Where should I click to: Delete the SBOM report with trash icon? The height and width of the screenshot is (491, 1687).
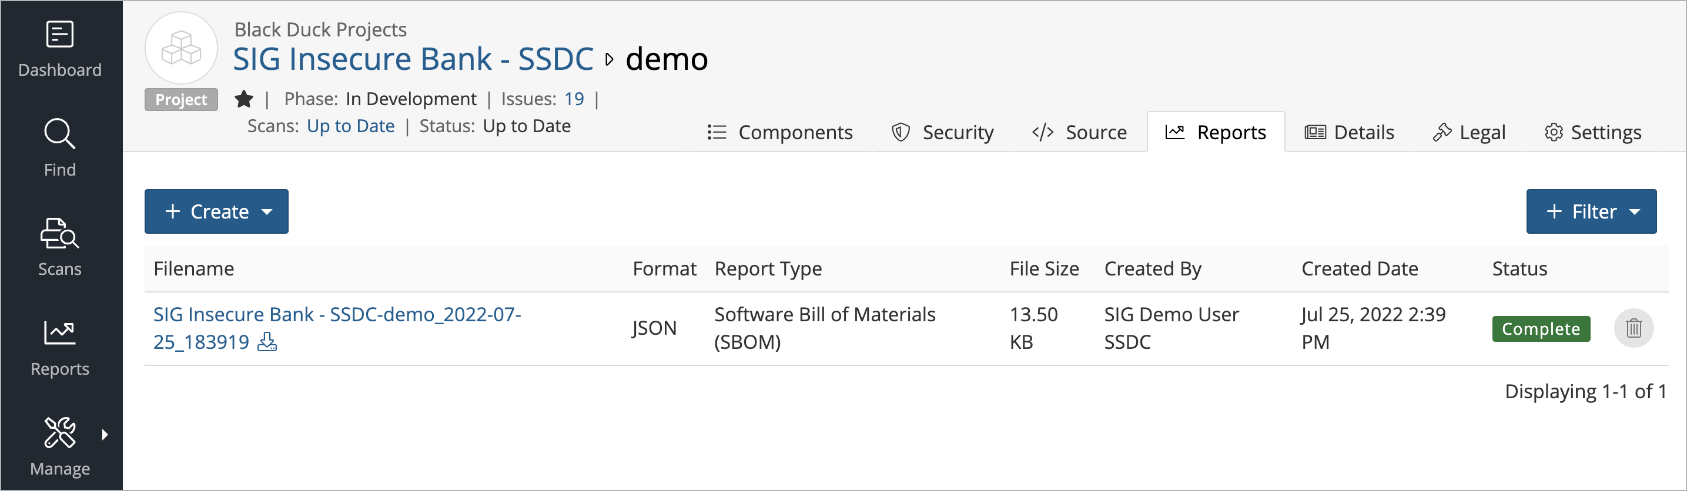click(x=1634, y=328)
